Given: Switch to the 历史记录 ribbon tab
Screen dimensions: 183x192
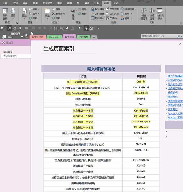Looking at the screenshot, I should click(x=47, y=3).
